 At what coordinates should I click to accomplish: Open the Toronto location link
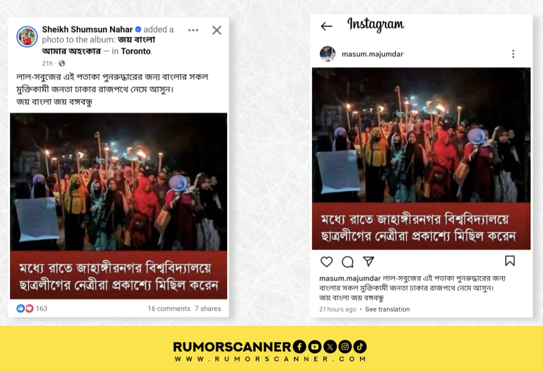pos(136,51)
